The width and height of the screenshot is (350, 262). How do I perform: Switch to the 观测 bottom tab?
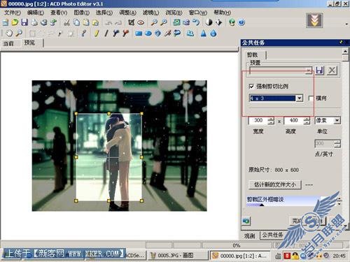[249, 236]
